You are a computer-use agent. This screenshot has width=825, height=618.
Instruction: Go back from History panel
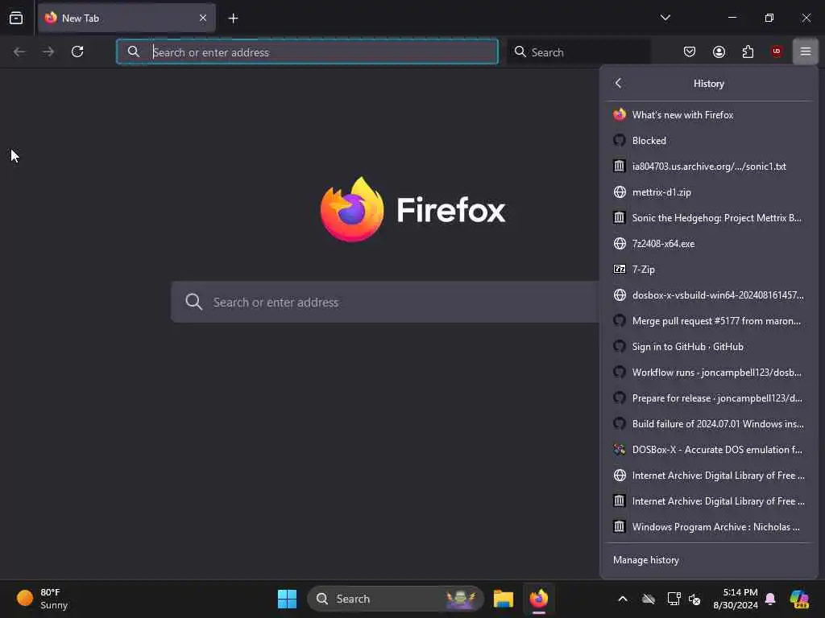coord(618,83)
